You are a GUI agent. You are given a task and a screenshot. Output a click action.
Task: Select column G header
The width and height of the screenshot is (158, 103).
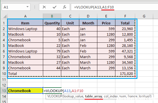pos(144,16)
